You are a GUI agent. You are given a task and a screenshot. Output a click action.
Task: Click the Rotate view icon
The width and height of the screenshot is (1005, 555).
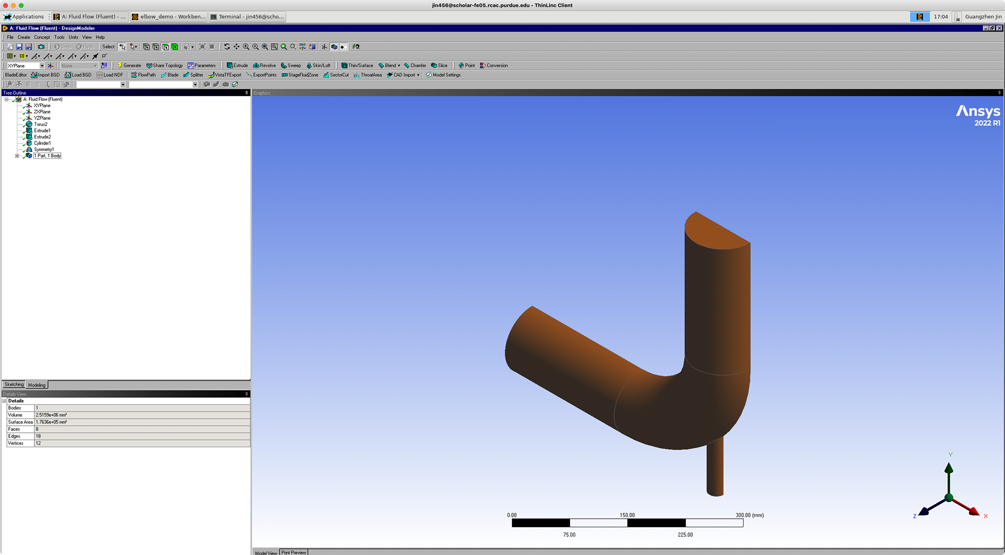click(227, 46)
